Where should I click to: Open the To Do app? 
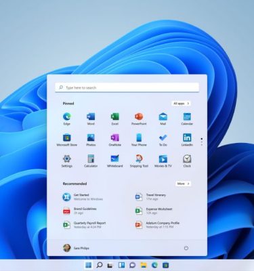163,140
